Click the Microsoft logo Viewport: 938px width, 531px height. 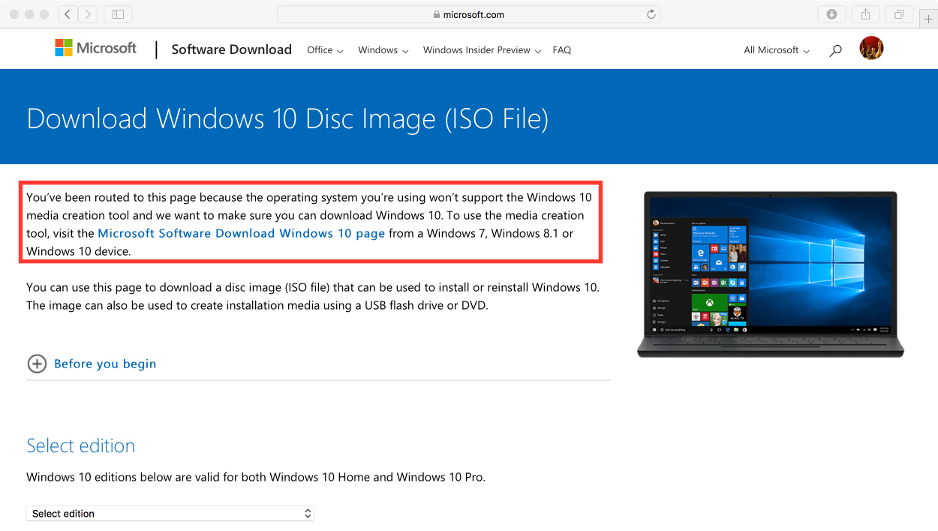point(96,49)
